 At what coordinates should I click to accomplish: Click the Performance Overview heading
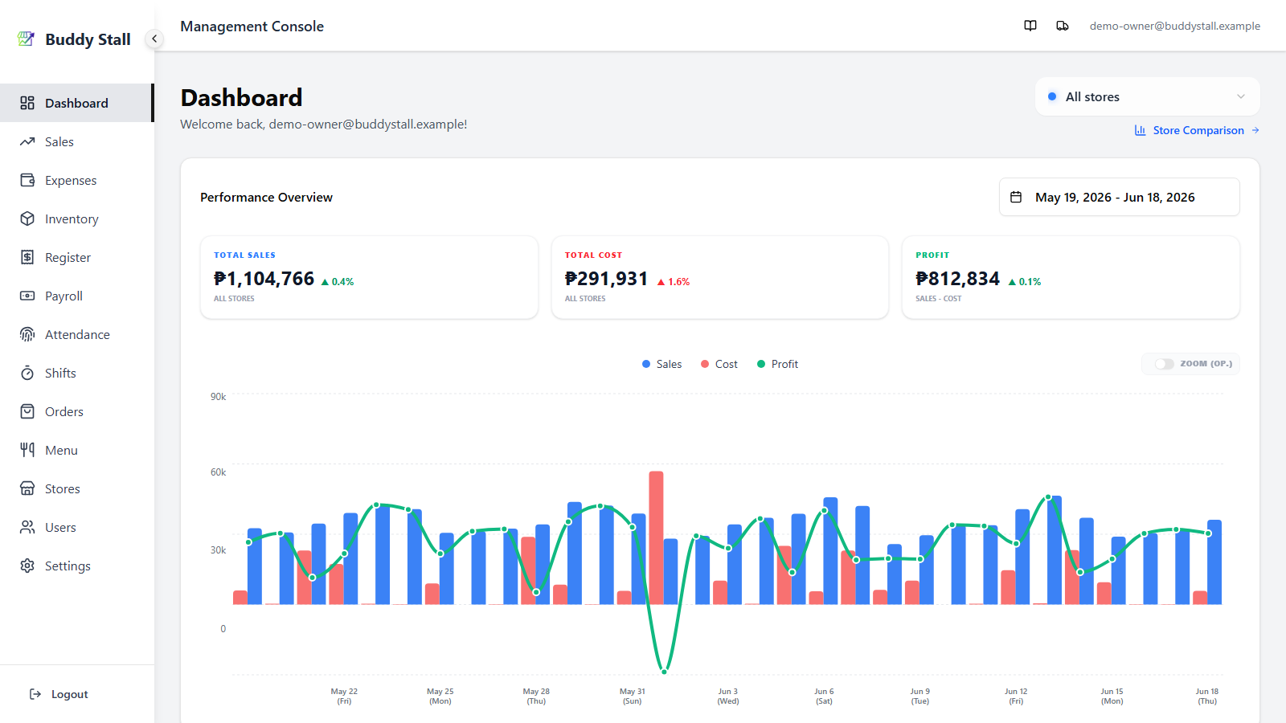266,198
